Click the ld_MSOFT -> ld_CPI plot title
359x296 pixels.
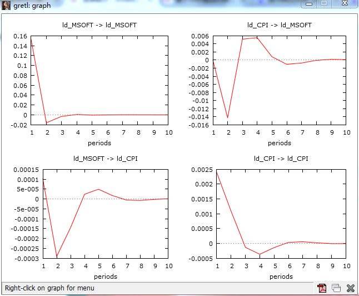coord(106,159)
